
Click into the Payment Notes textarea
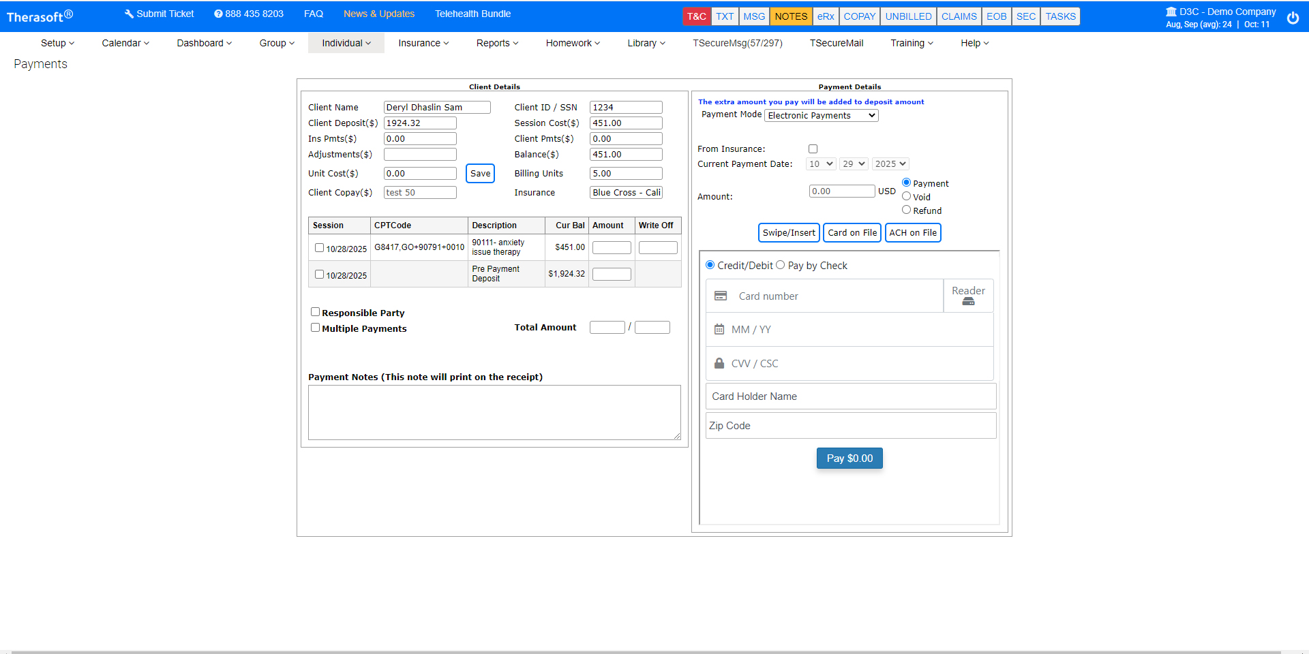coord(494,412)
